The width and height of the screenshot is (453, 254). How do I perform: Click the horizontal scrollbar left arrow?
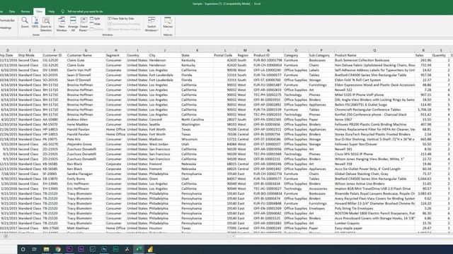[233, 236]
